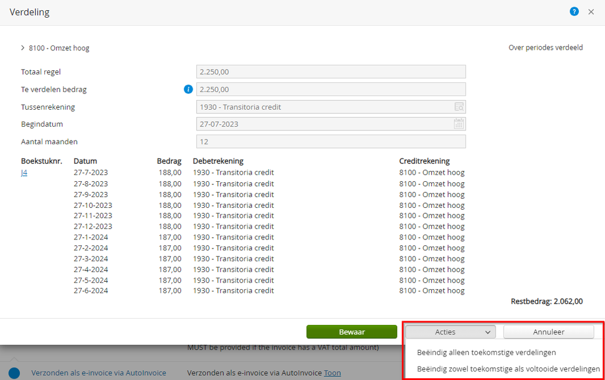The width and height of the screenshot is (605, 380).
Task: Click the Begindatum field 27-07-2023
Action: (331, 124)
